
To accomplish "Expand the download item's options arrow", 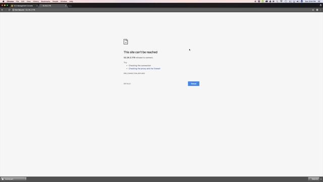I will click(x=25, y=178).
